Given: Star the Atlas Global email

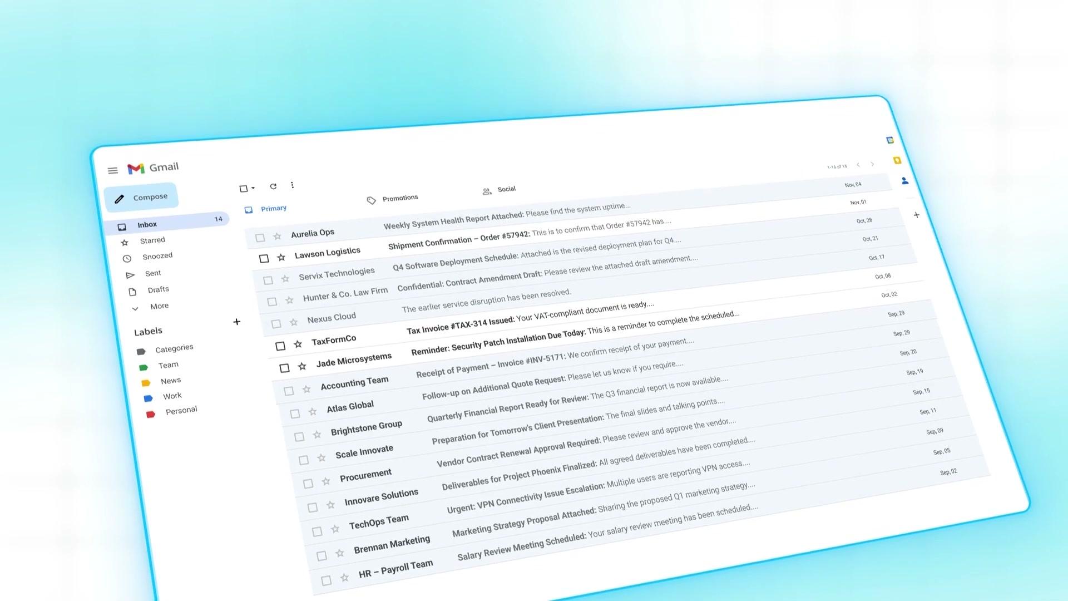Looking at the screenshot, I should pos(313,412).
